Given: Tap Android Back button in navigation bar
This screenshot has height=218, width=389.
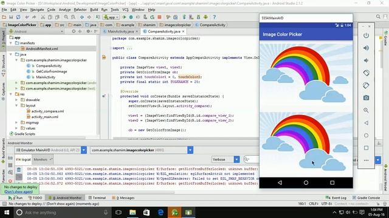Looking at the screenshot, I should click(280, 183).
